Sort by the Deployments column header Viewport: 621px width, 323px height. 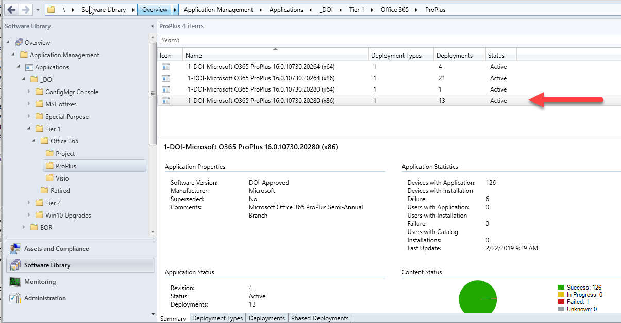460,55
